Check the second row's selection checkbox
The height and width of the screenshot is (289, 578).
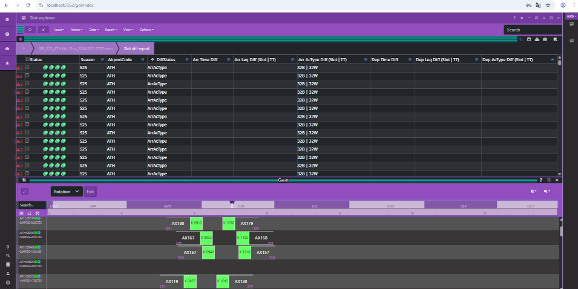coord(27,76)
